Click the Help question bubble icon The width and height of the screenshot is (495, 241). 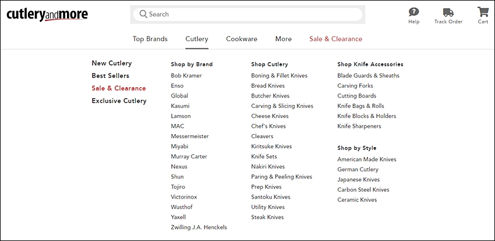[413, 12]
